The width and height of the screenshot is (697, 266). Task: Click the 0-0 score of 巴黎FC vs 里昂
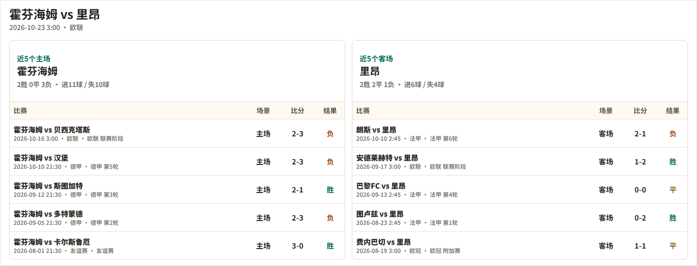point(640,190)
